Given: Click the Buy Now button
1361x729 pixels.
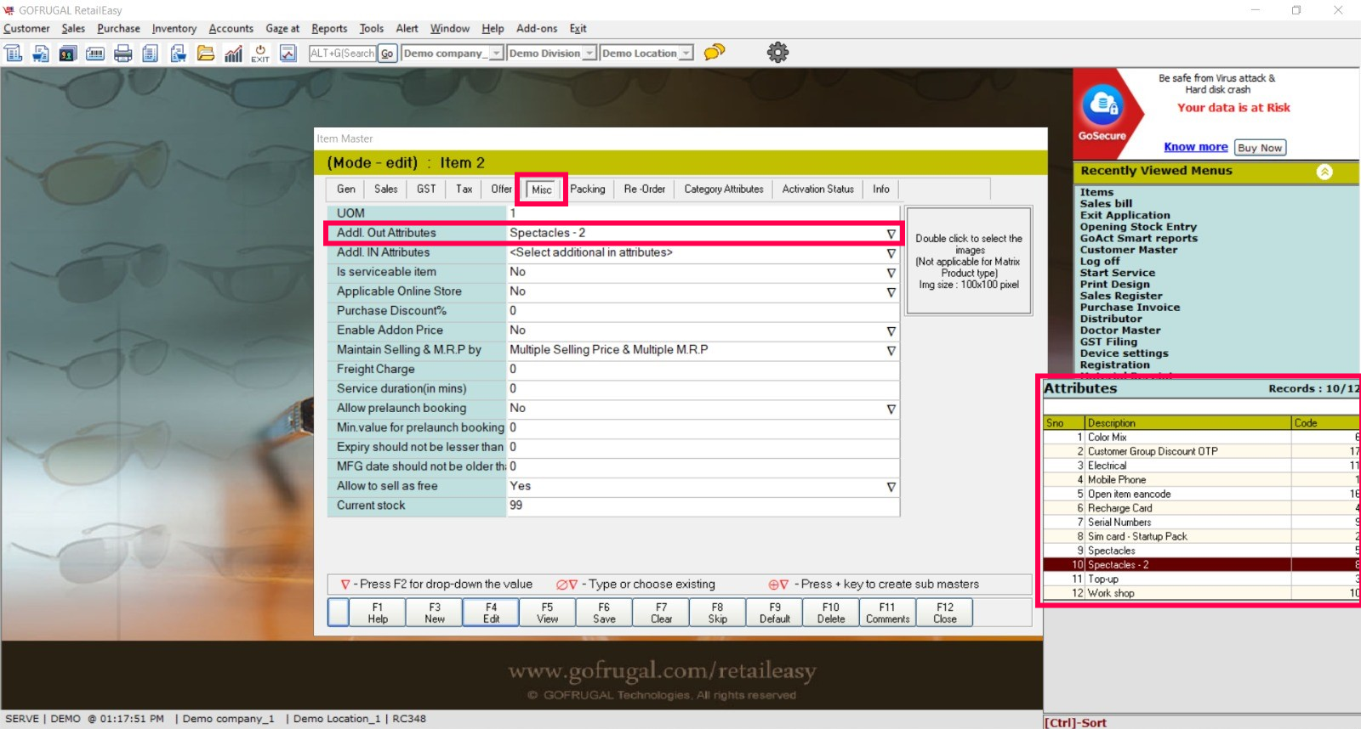Looking at the screenshot, I should point(1259,148).
